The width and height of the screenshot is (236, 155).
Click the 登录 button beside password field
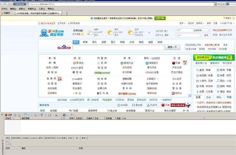pos(206,35)
